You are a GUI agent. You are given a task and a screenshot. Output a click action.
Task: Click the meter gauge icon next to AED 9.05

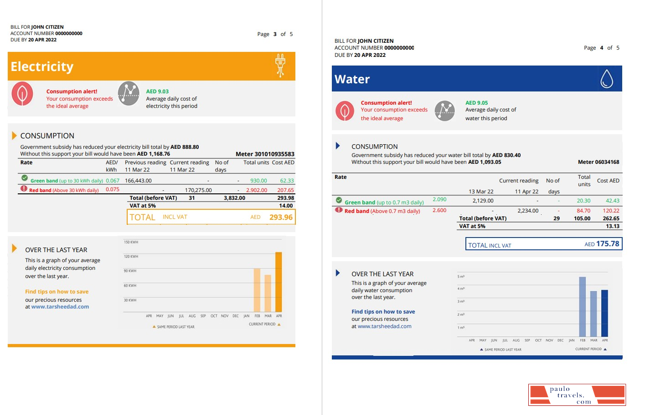click(445, 111)
